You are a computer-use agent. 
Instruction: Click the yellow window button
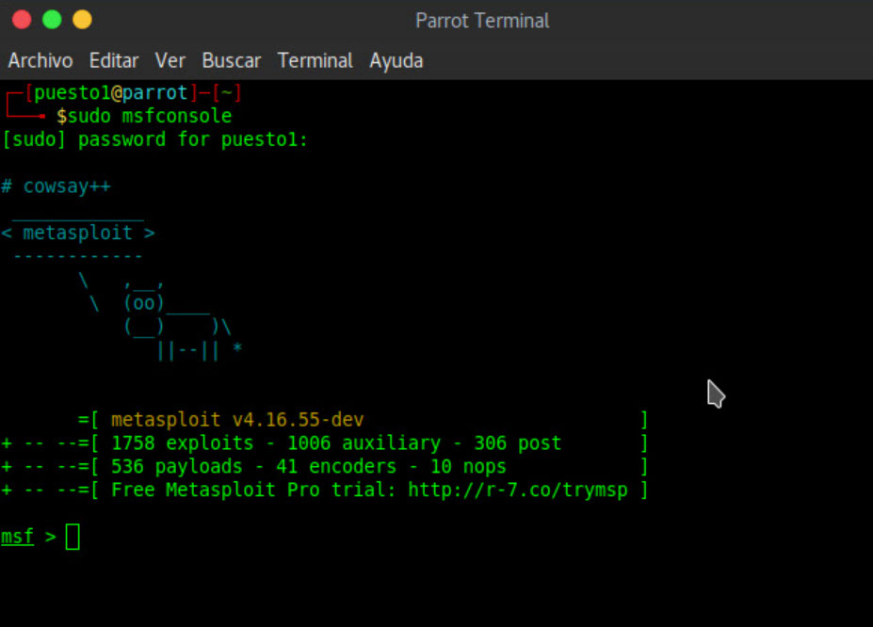coord(82,20)
